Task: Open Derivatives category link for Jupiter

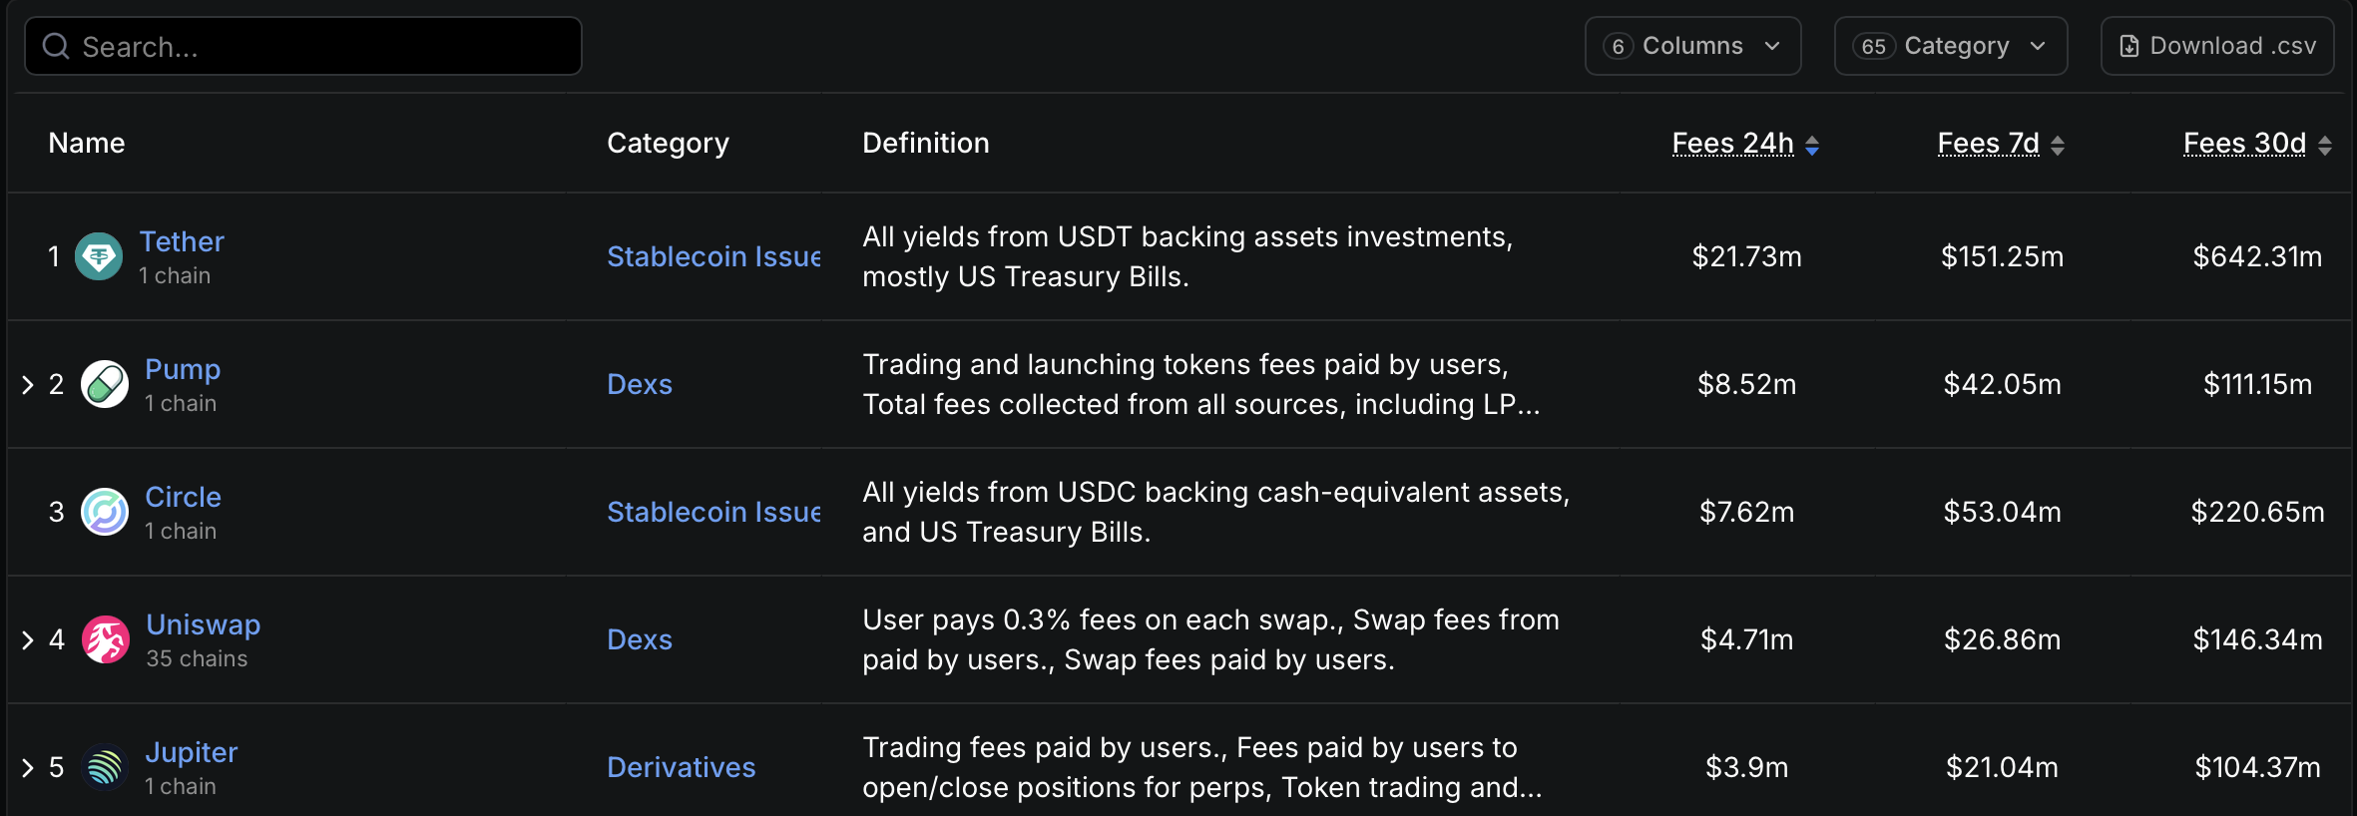Action: click(681, 767)
